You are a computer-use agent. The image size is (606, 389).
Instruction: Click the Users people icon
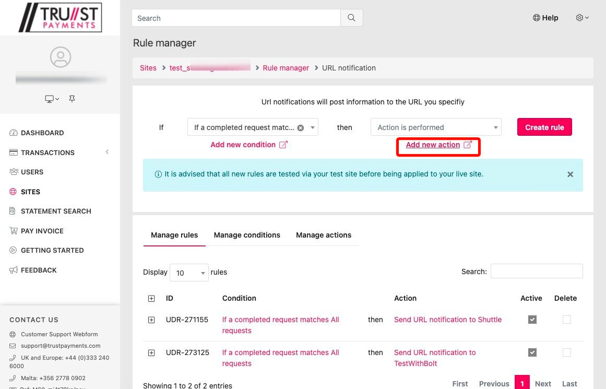pyautogui.click(x=14, y=172)
